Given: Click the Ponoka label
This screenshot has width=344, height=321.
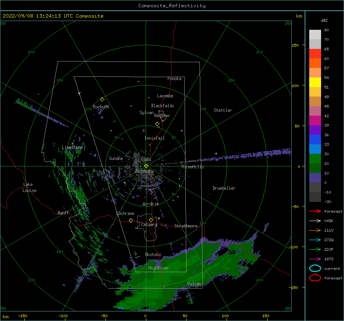Looking at the screenshot, I should point(174,79).
